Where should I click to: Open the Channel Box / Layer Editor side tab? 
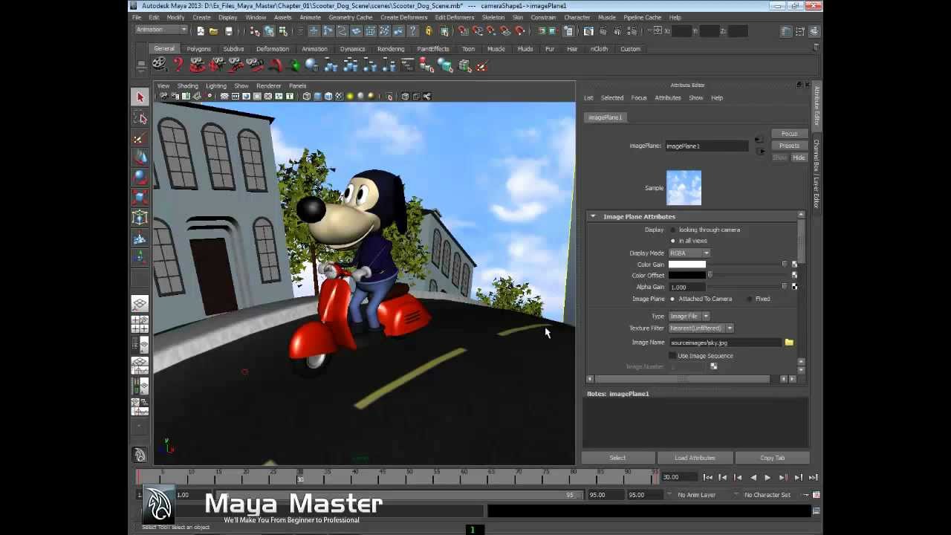pyautogui.click(x=817, y=174)
